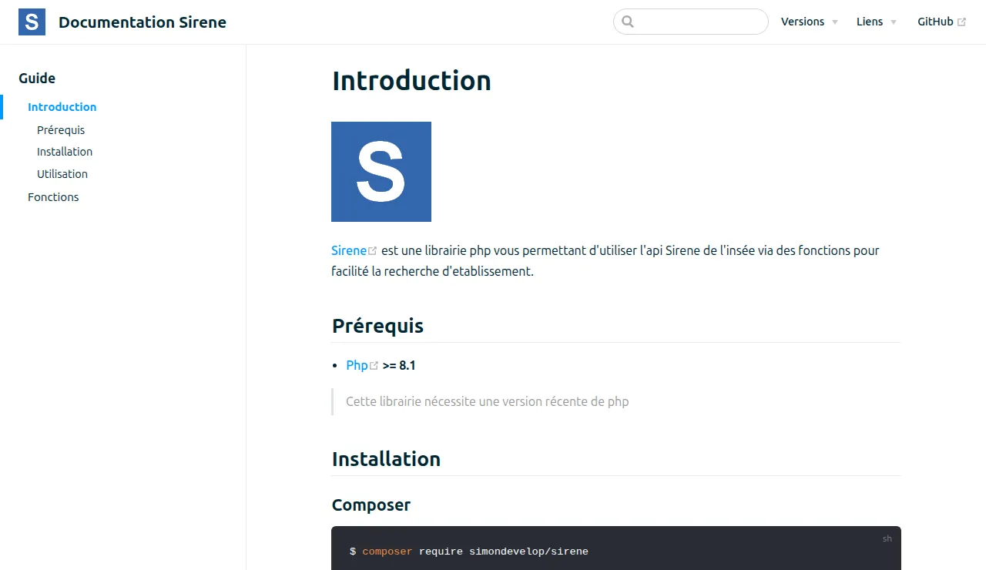Click the large blue S logo image
The width and height of the screenshot is (986, 570).
click(x=381, y=172)
